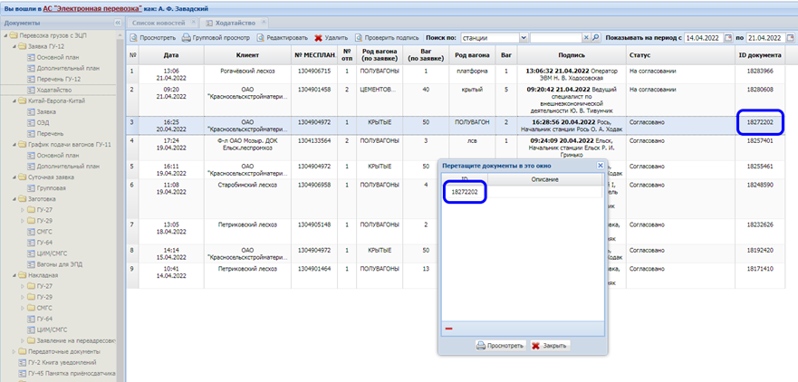Screen dimensions: 798x382
Task: Select Ходатайство in the document tree
Action: click(x=54, y=90)
